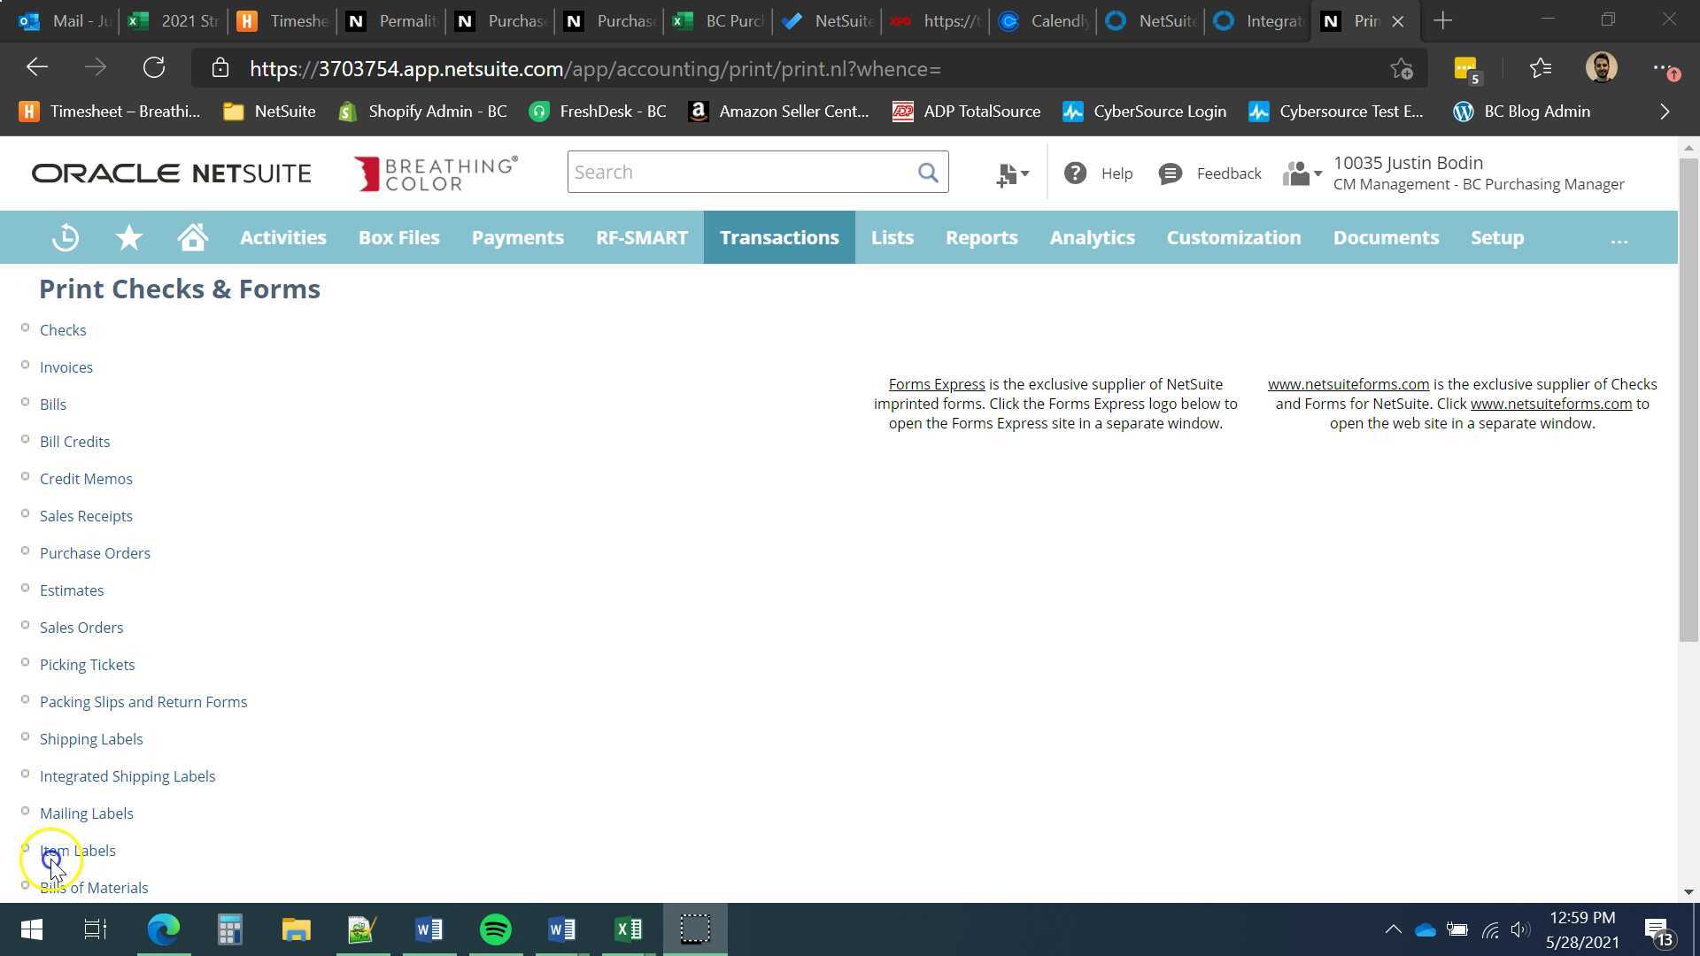Open Help via the question mark icon
This screenshot has width=1700, height=956.
click(x=1076, y=173)
